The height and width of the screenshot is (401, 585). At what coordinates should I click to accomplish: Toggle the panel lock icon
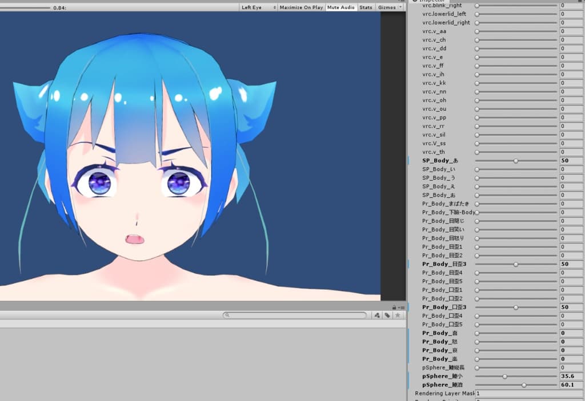(394, 307)
